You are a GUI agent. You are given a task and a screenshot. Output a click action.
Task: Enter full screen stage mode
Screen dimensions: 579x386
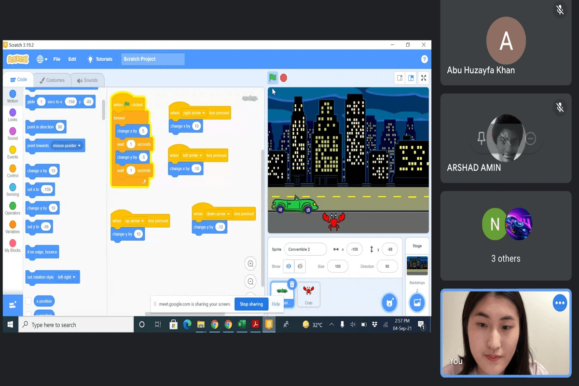pyautogui.click(x=424, y=78)
